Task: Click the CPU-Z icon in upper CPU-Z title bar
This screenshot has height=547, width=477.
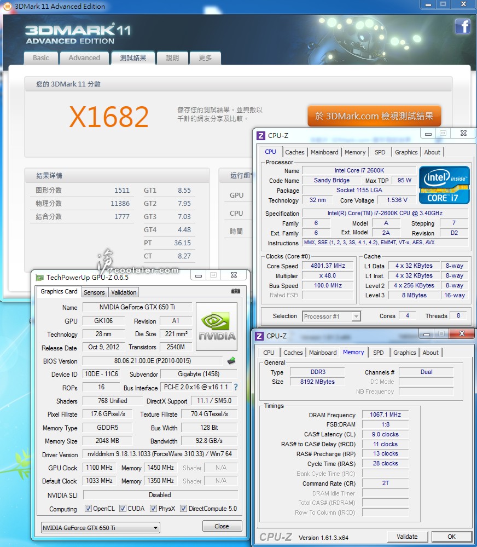Action: (x=260, y=135)
